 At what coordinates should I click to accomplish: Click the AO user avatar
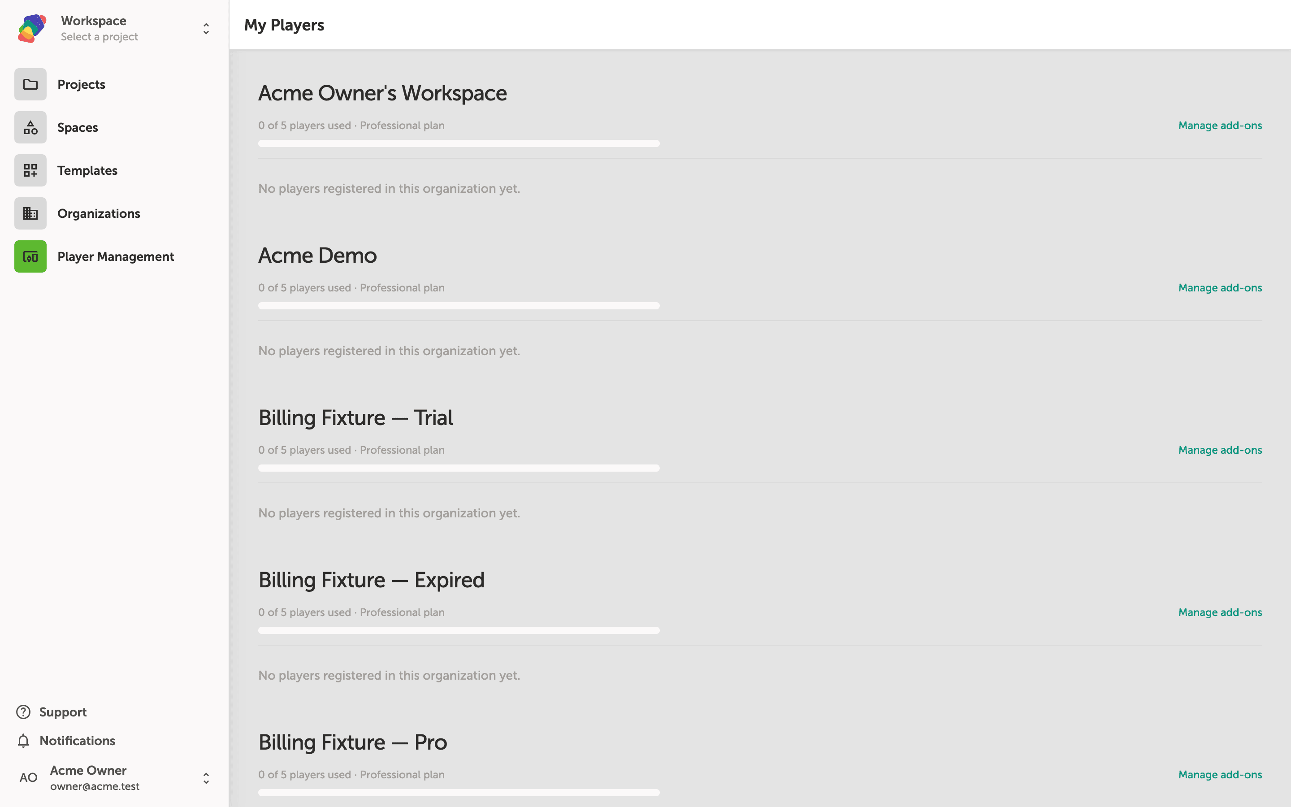(x=28, y=778)
